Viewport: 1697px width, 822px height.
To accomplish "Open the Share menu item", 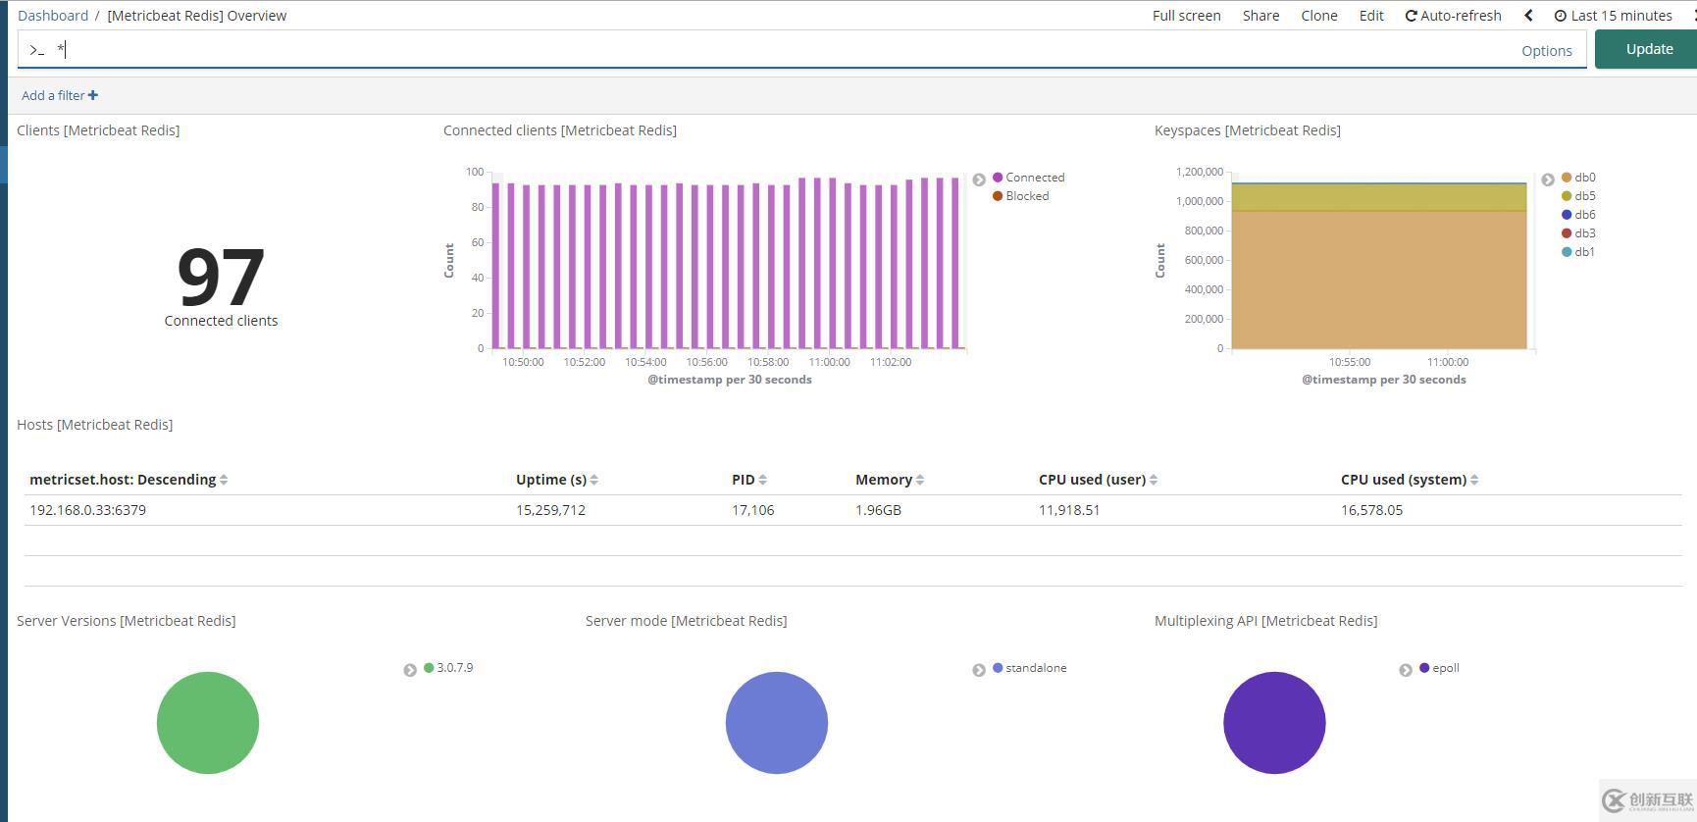I will click(x=1260, y=16).
